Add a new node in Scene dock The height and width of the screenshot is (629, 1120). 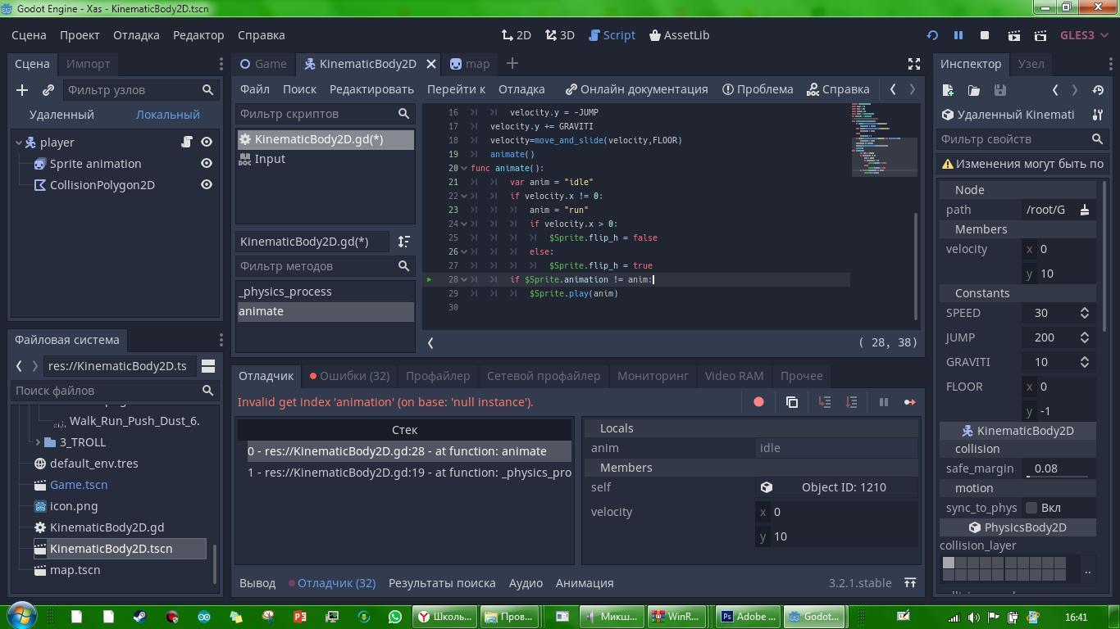(x=22, y=90)
